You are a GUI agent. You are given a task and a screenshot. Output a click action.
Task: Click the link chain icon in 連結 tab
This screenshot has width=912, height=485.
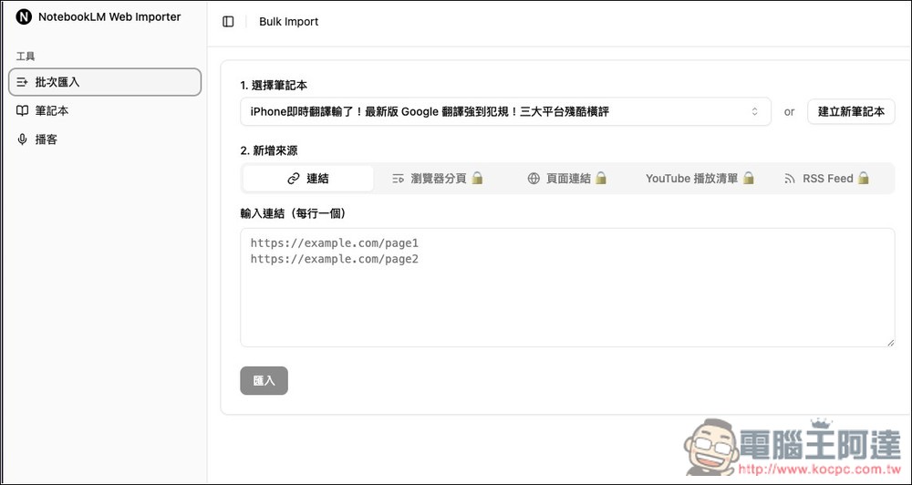pos(294,179)
